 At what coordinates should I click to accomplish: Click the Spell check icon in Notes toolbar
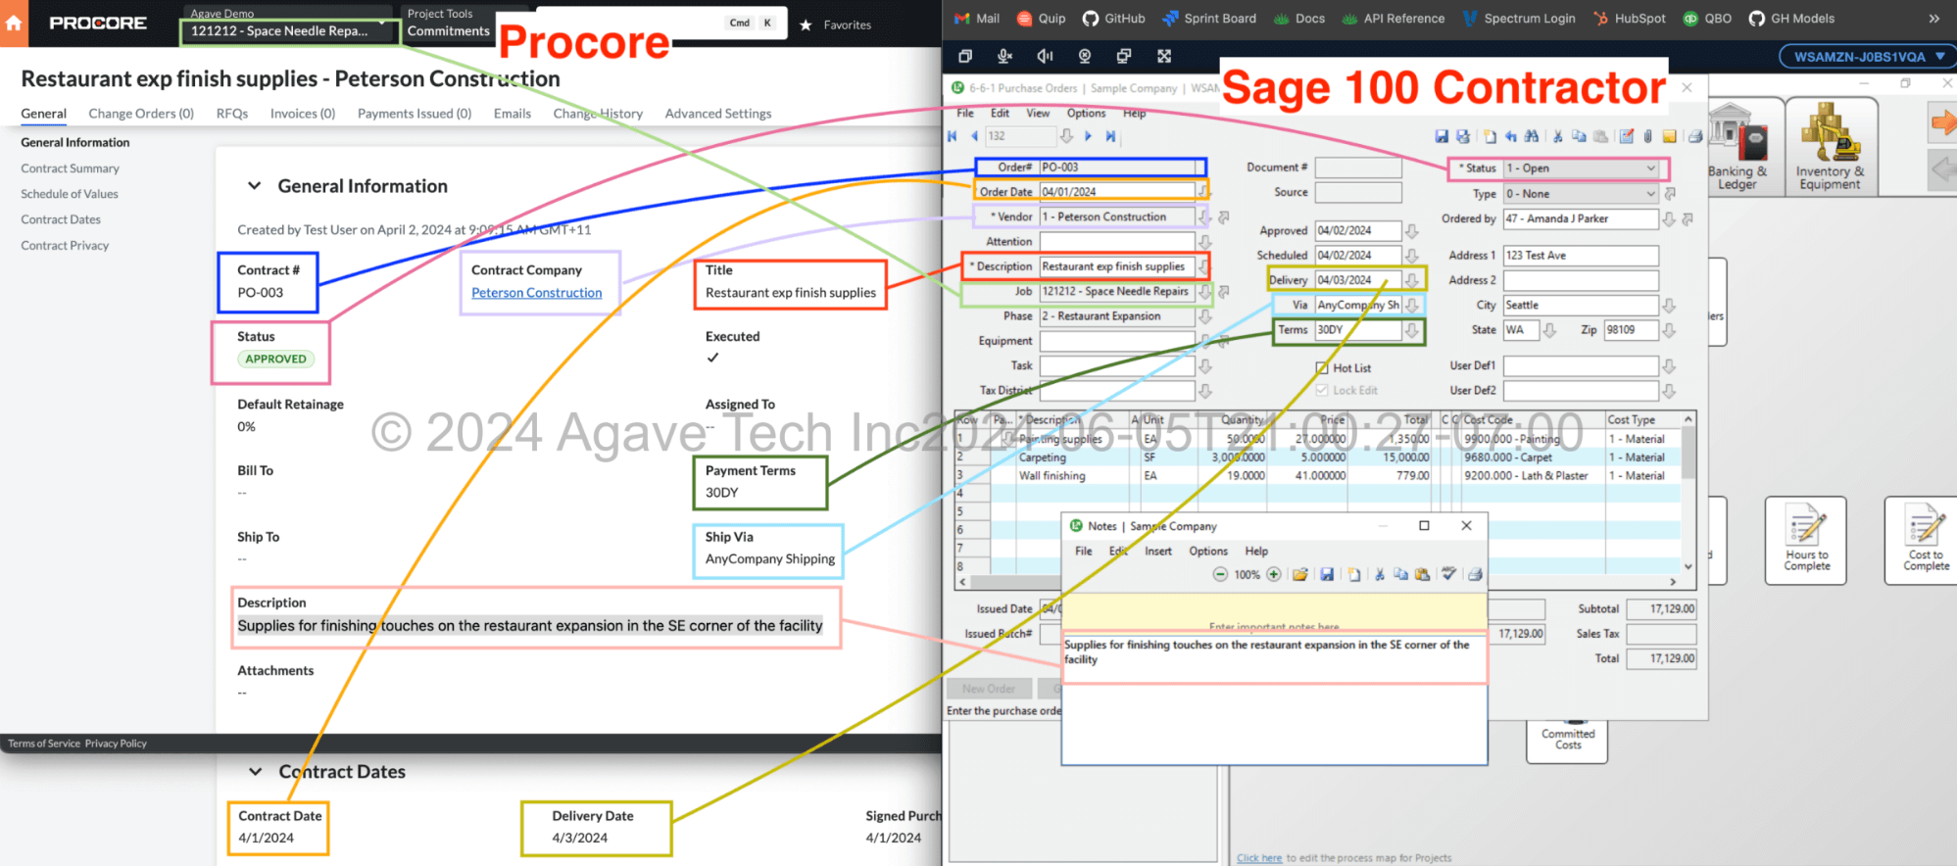pos(1448,575)
